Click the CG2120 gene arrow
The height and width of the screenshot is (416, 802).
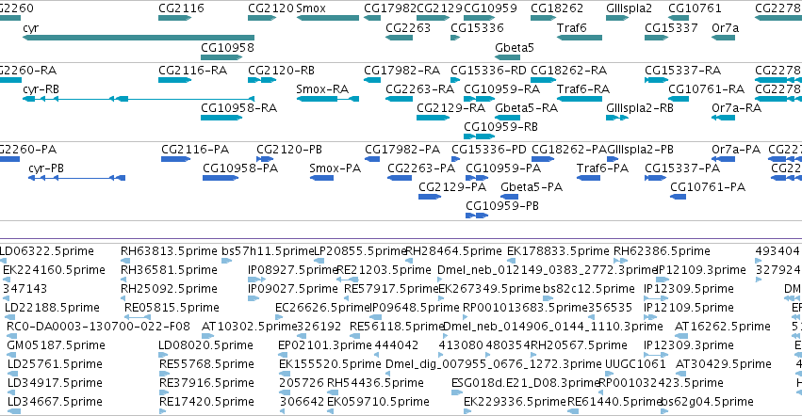coord(262,18)
